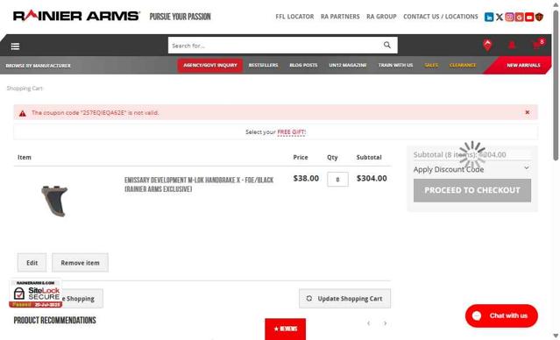Open the red social icon next to Instagram

pos(520,17)
